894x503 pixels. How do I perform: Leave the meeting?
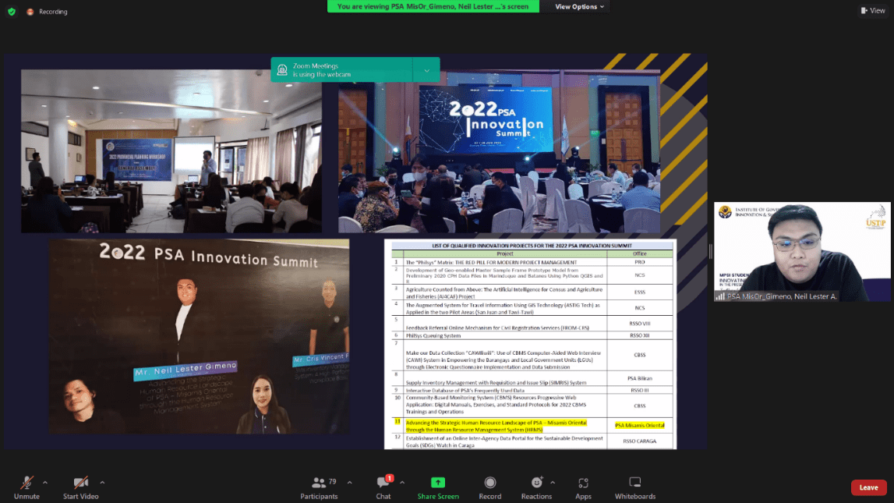point(868,487)
